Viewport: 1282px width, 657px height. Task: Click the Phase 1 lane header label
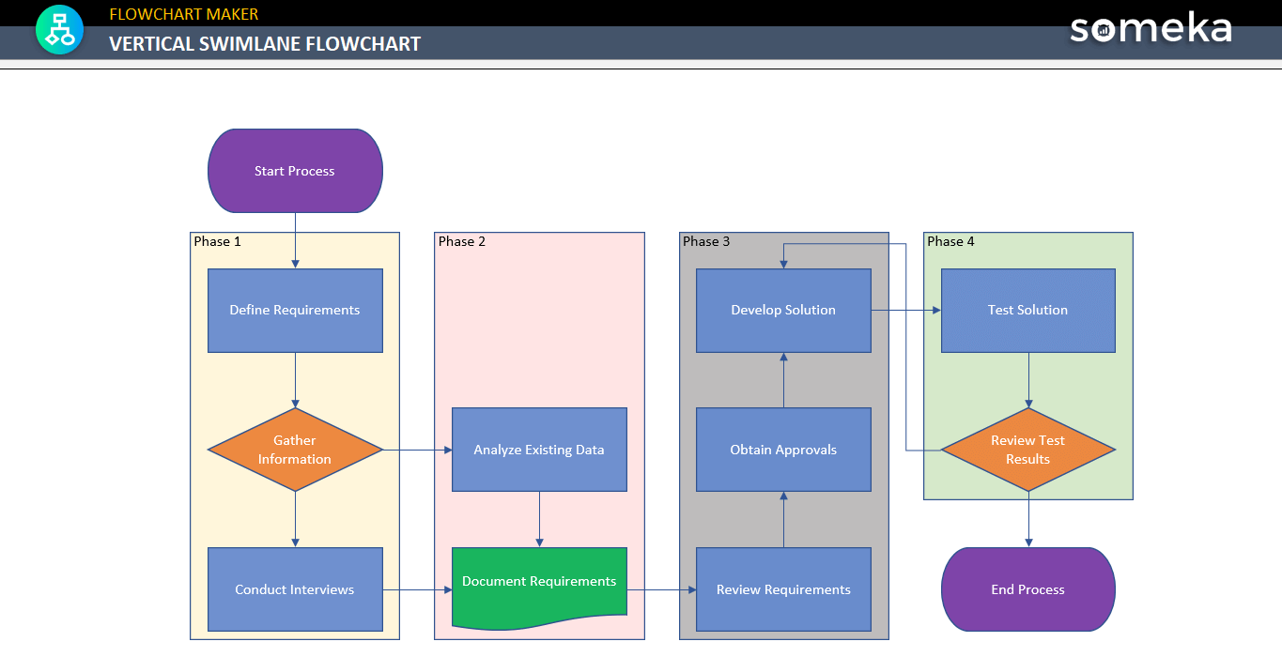pos(217,241)
